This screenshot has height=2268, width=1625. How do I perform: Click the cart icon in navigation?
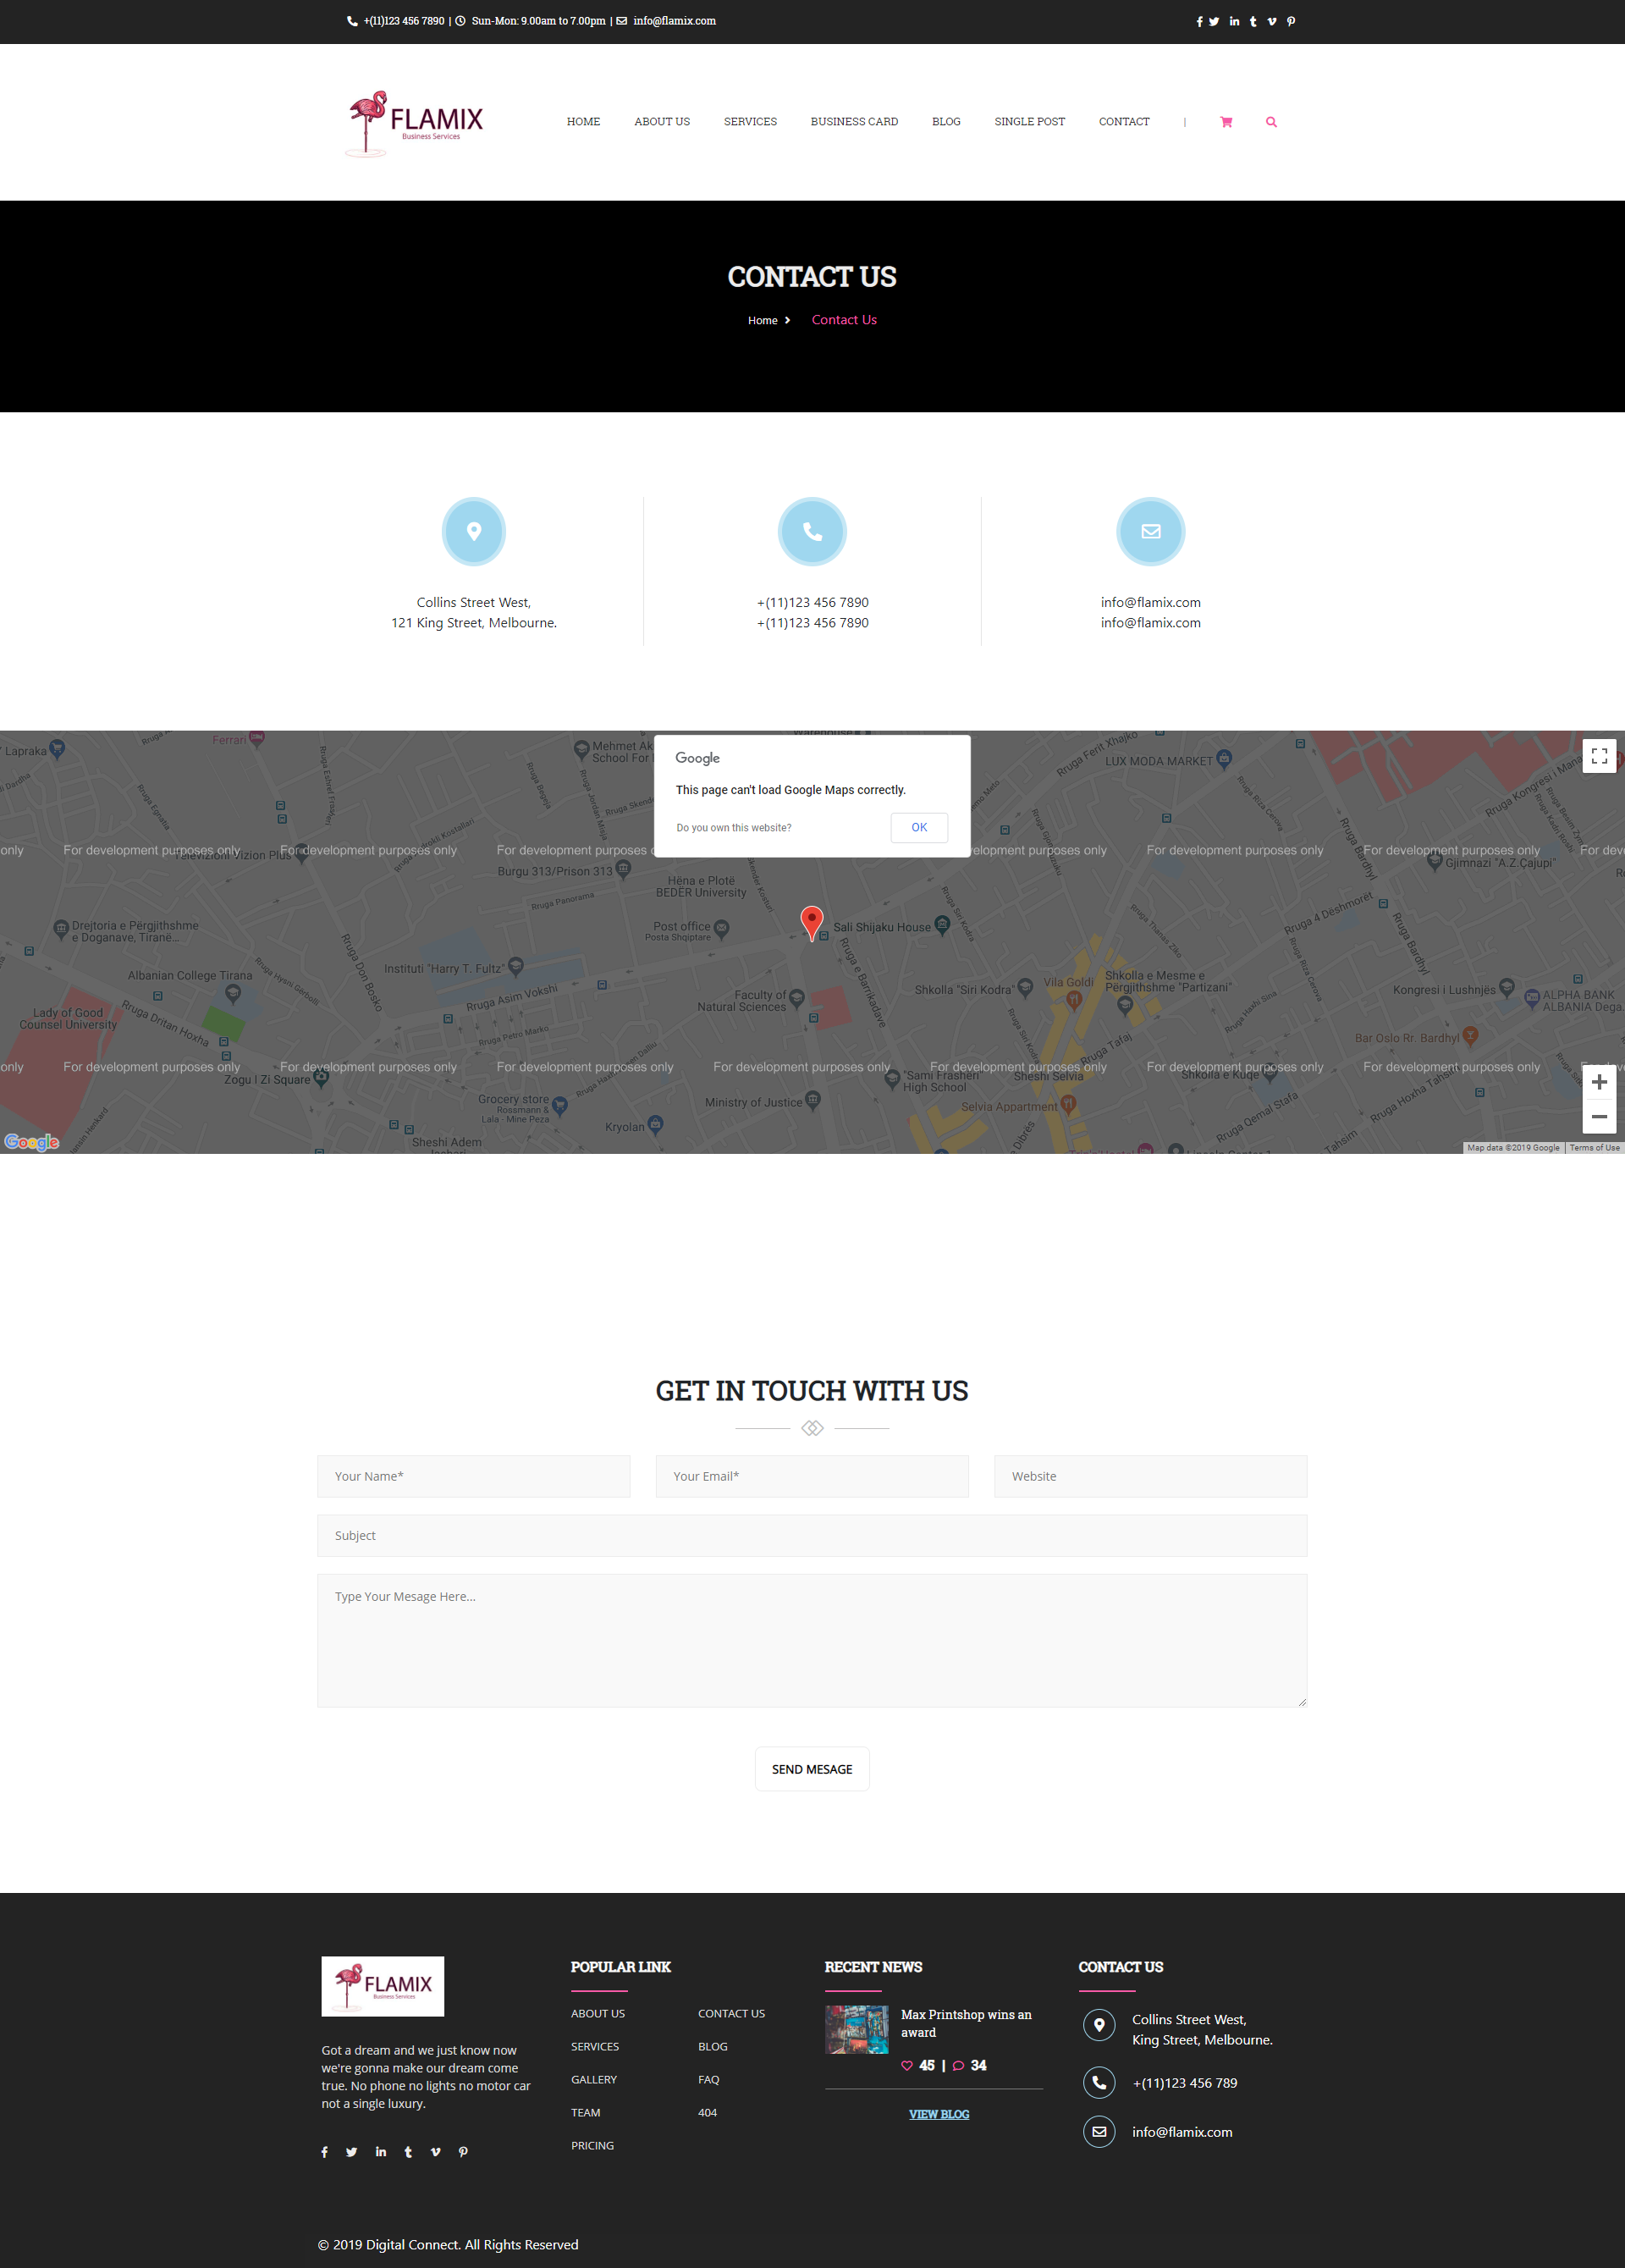pyautogui.click(x=1226, y=121)
